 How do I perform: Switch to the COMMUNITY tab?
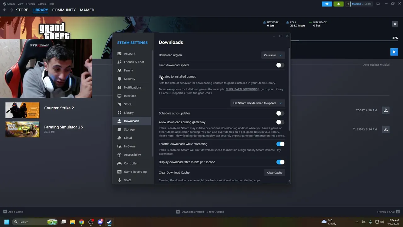[x=64, y=10]
